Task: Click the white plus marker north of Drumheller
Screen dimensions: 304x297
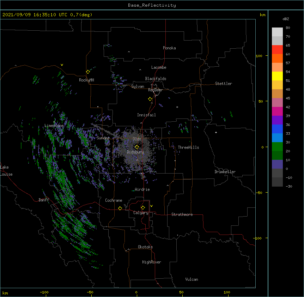Action: [x=216, y=132]
